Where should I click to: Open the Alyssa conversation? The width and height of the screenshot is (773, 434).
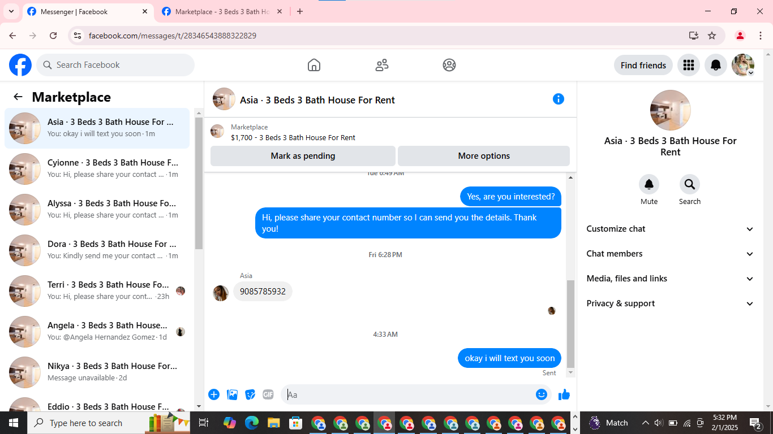(x=97, y=210)
